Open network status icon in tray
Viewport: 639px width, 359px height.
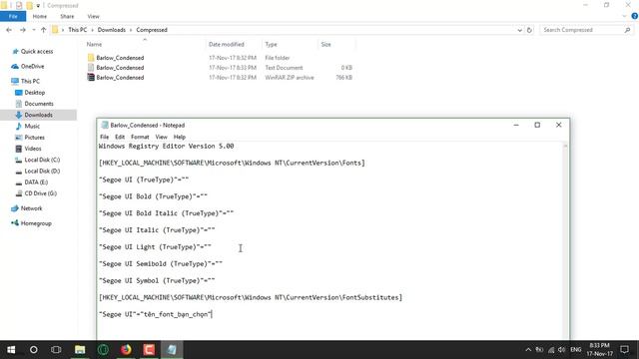[551, 350]
